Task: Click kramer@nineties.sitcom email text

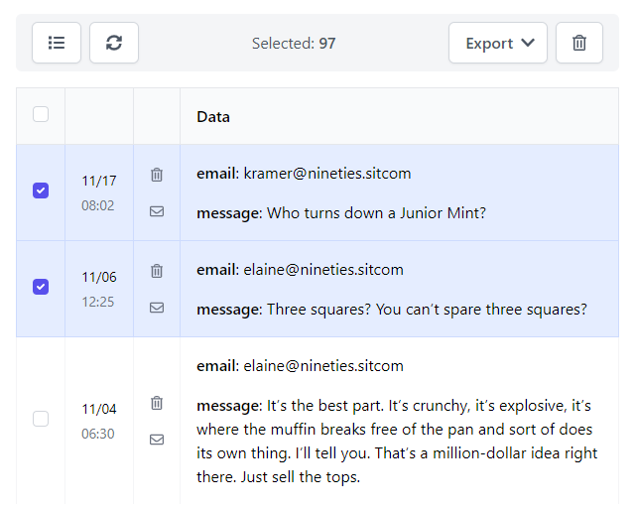Action: click(x=327, y=174)
